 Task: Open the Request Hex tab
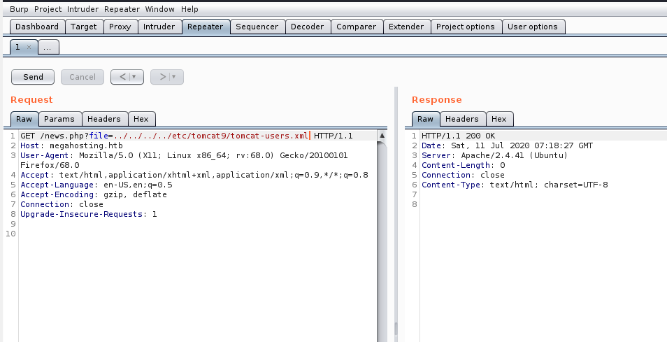coord(141,119)
